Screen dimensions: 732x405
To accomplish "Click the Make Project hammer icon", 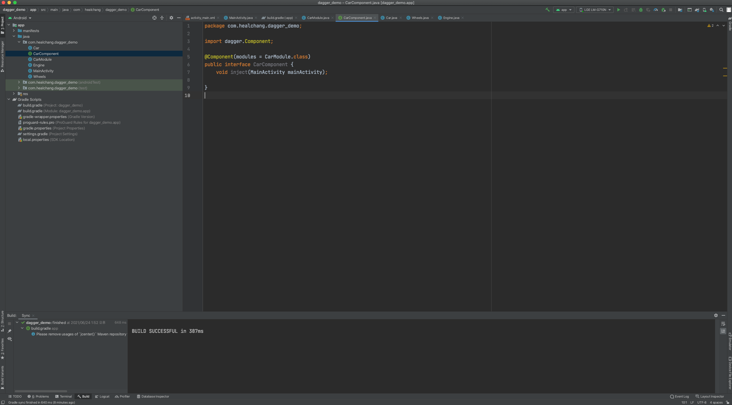I will 547,10.
